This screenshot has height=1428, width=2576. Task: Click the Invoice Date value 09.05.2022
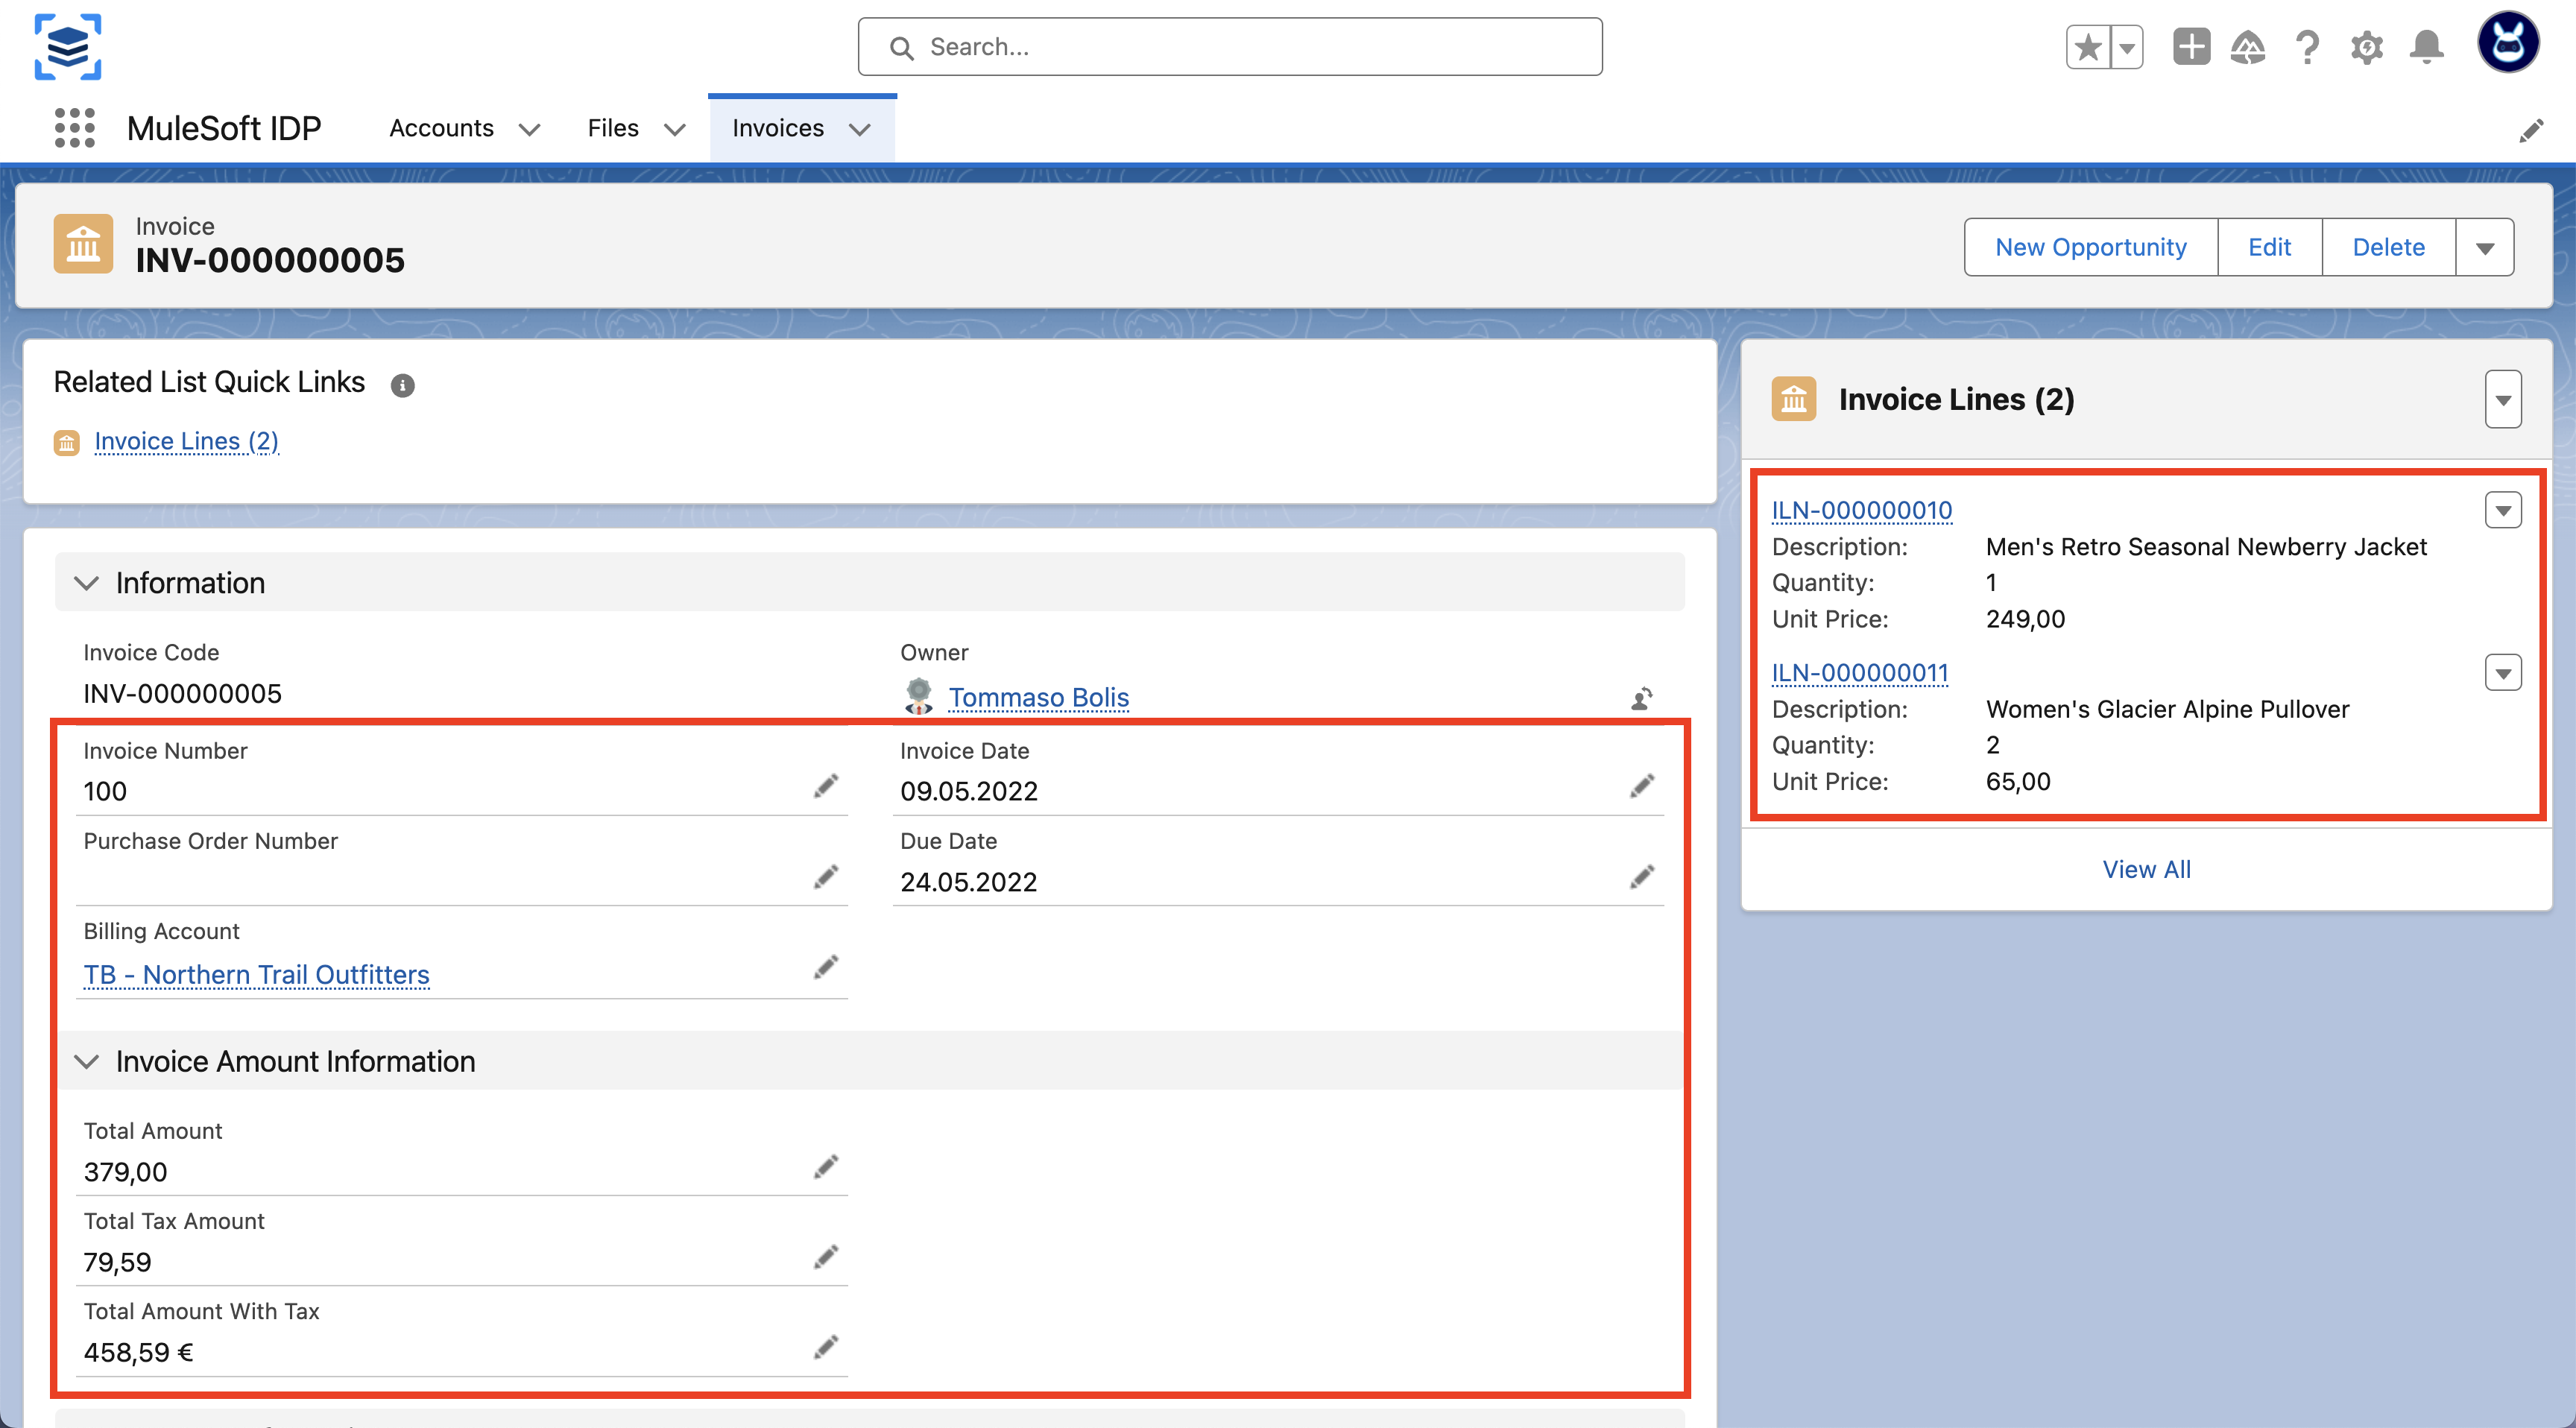click(x=968, y=791)
